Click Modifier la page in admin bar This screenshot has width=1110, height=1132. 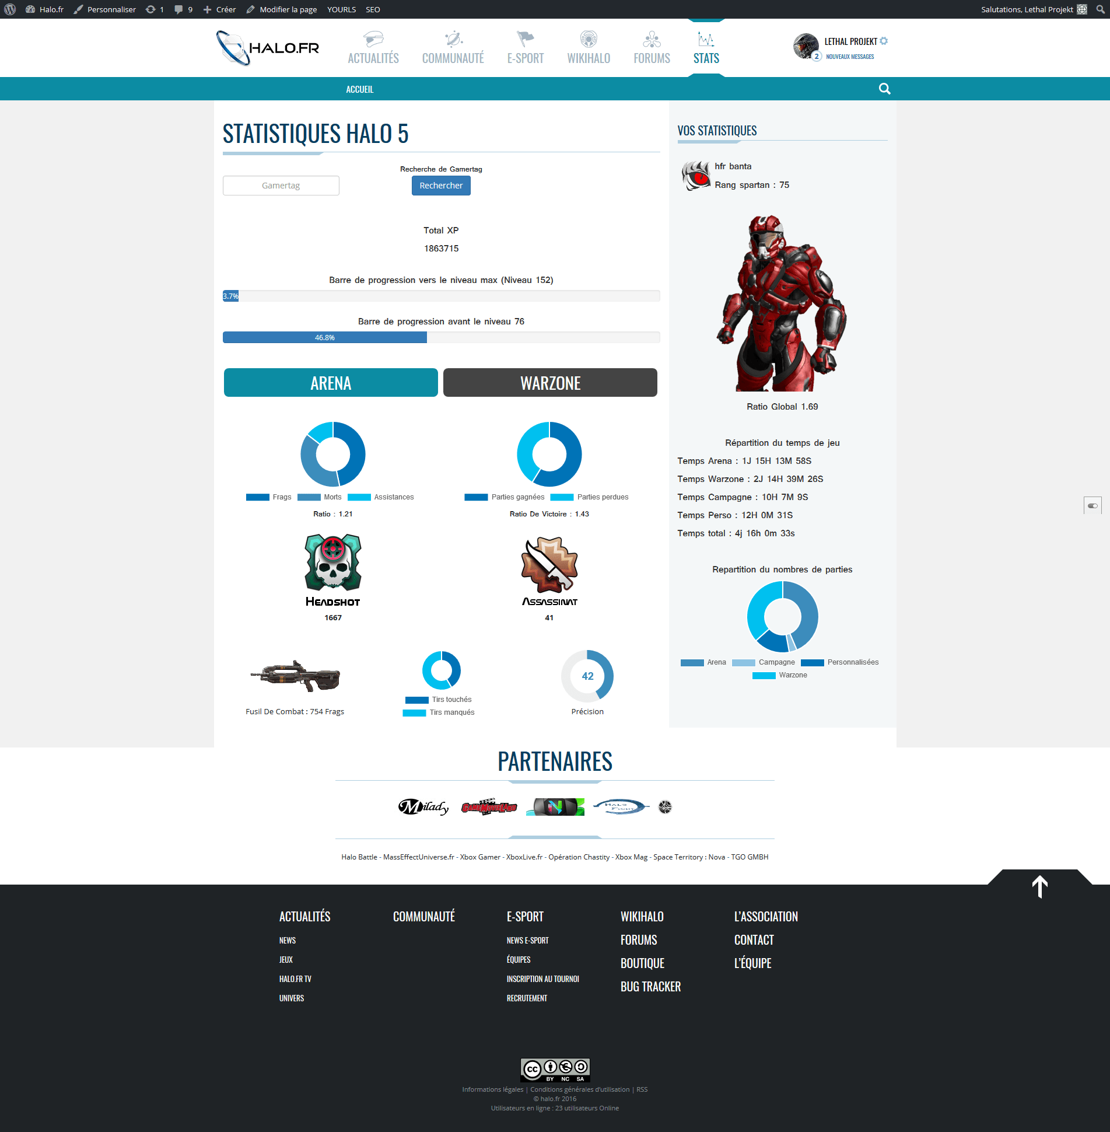click(x=282, y=9)
